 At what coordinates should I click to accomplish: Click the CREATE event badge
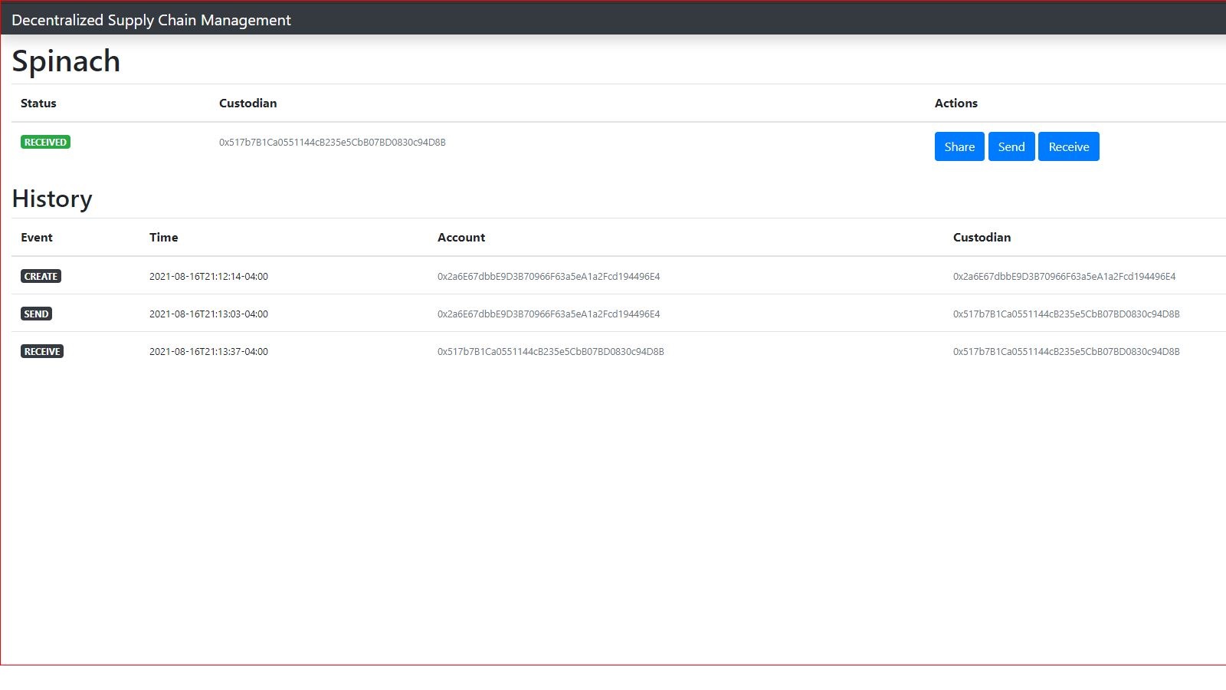[41, 276]
